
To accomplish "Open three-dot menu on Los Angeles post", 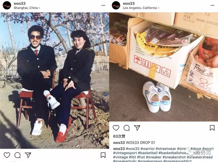I will point(212,5).
